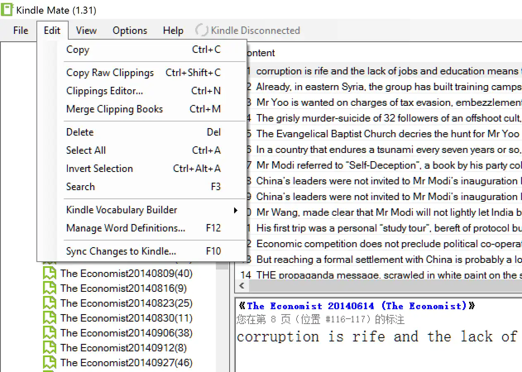Select Merge Clipping Books
The image size is (522, 372).
click(x=144, y=109)
